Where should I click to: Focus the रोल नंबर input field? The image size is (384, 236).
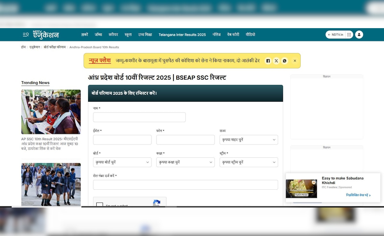click(x=185, y=185)
